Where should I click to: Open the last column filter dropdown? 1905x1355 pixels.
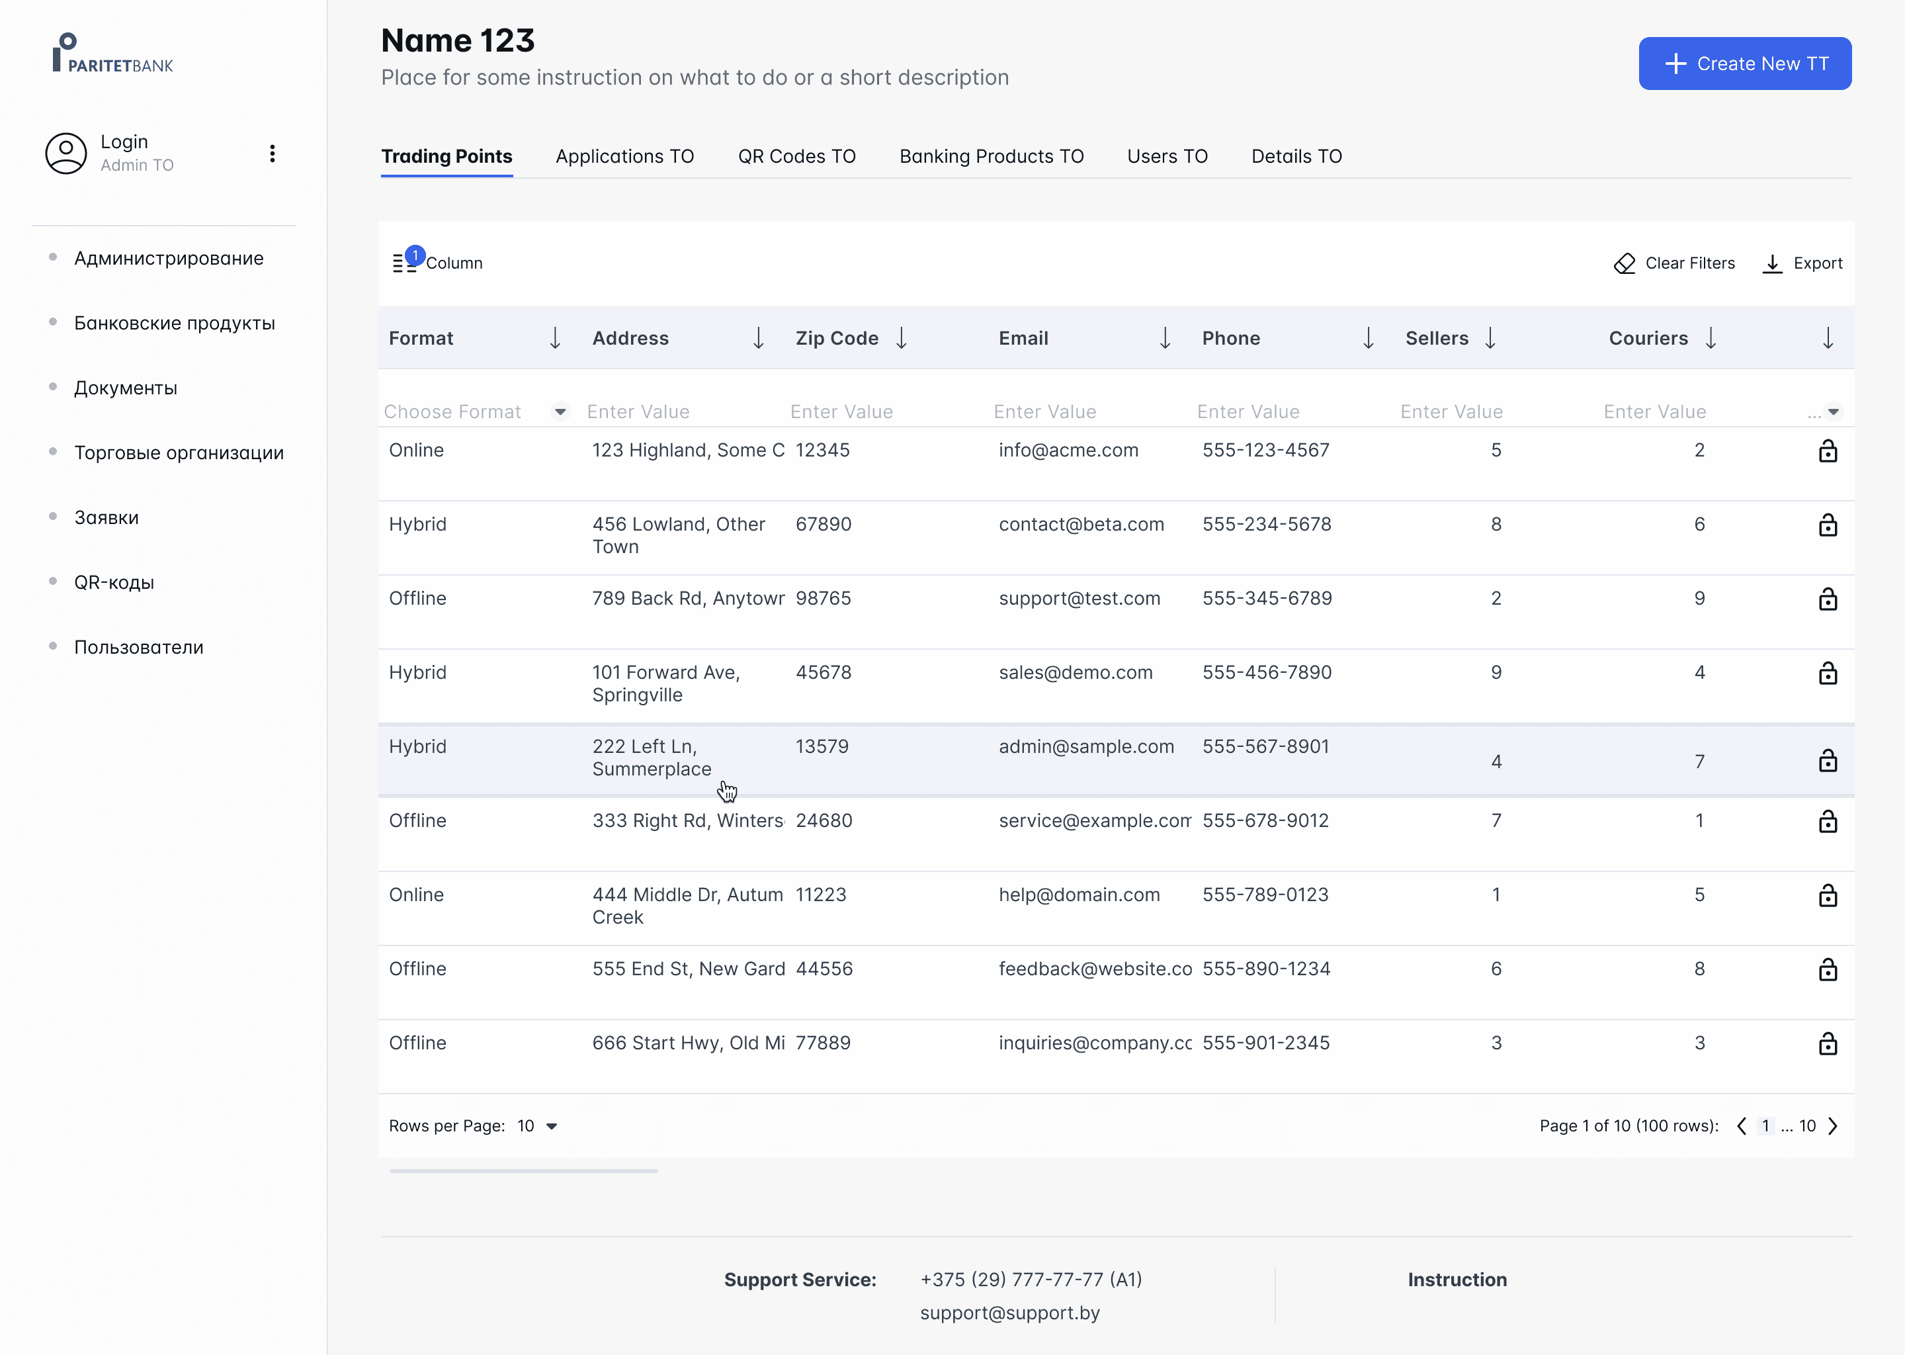point(1832,412)
